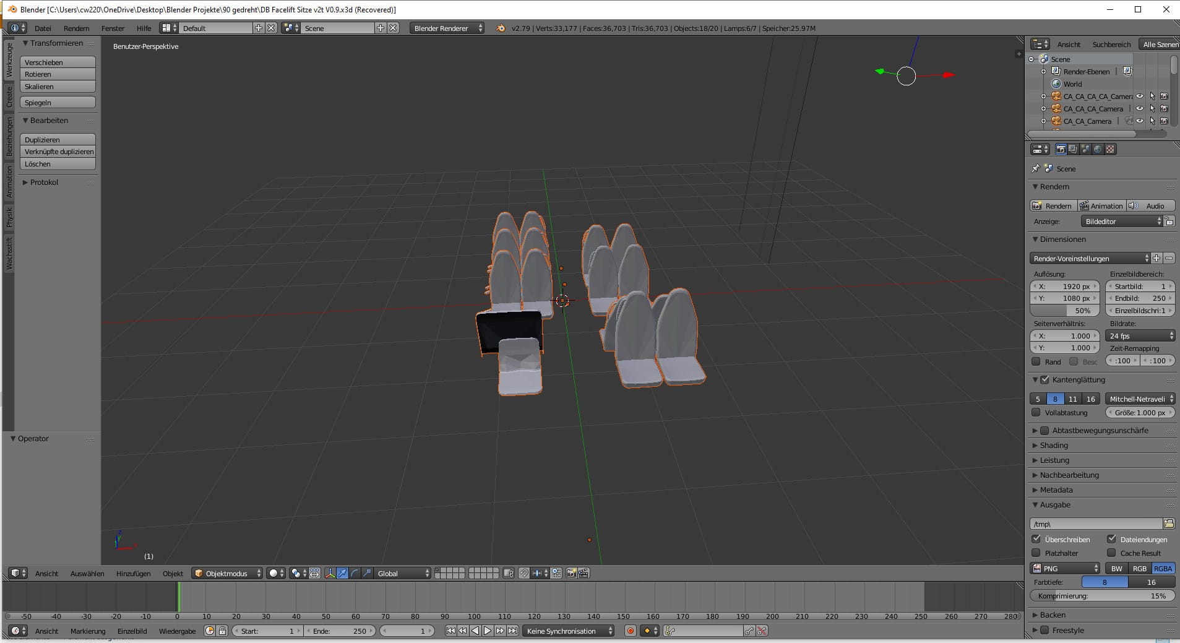Click the World properties tab icon

coord(1097,149)
